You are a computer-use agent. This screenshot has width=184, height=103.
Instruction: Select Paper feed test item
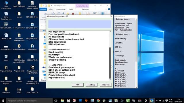(56, 78)
